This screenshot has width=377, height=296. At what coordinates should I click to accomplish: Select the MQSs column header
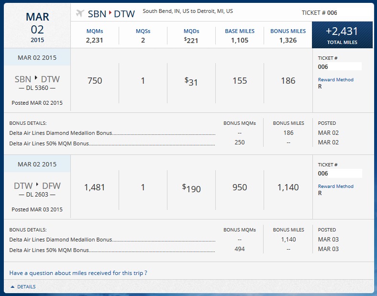(x=143, y=31)
